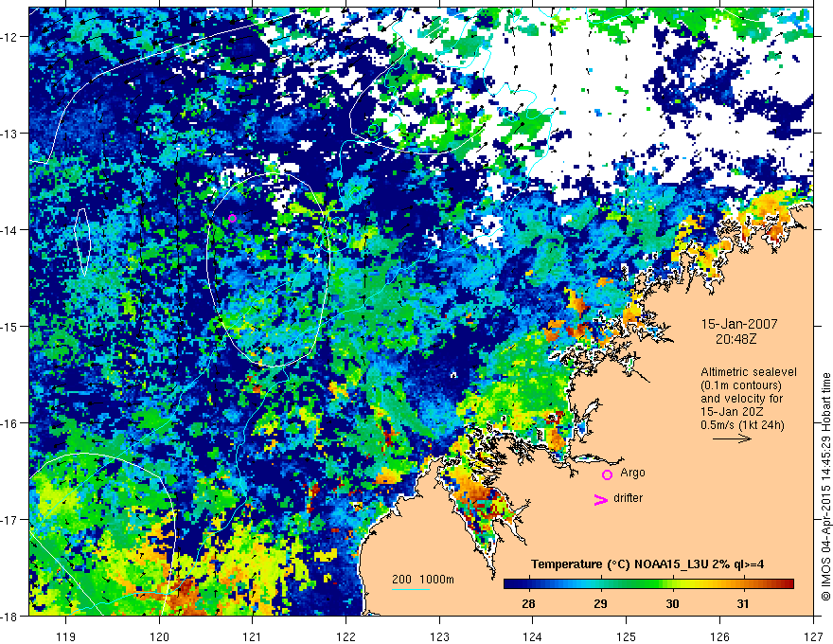Viewport: 833px width, 644px height.
Task: Click the Temperature NOAA15_L3U title text
Action: tap(647, 564)
